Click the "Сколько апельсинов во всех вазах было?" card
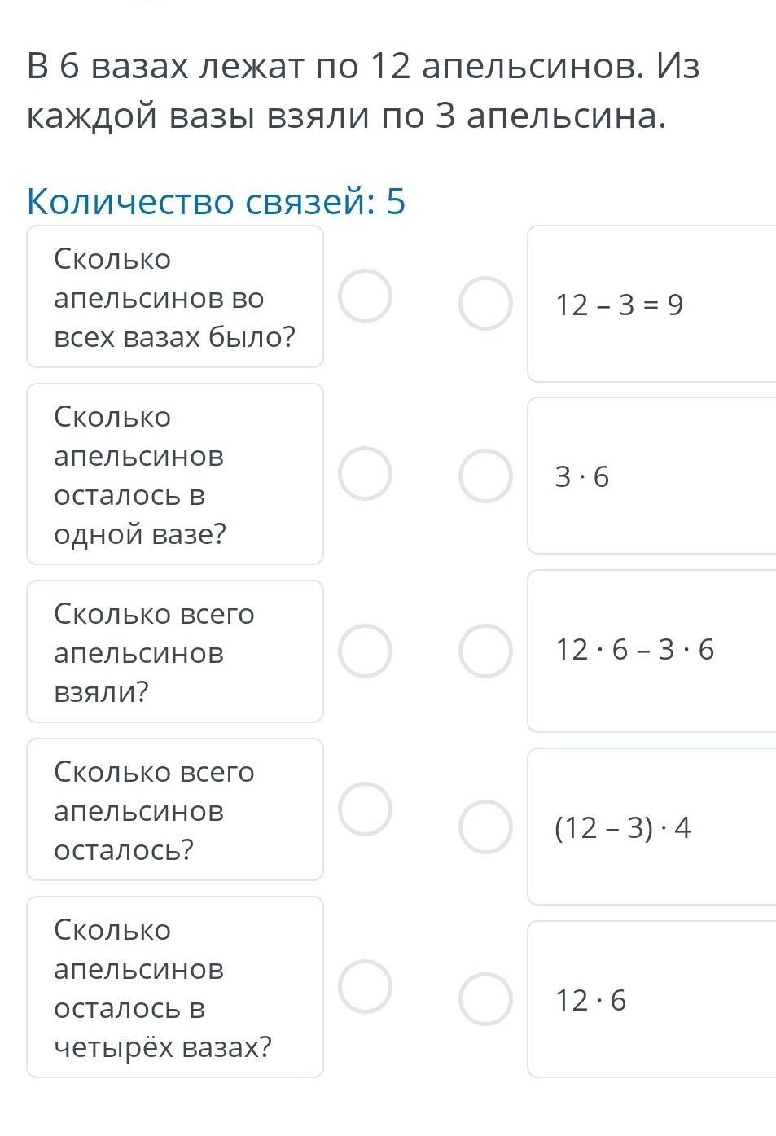 (175, 297)
